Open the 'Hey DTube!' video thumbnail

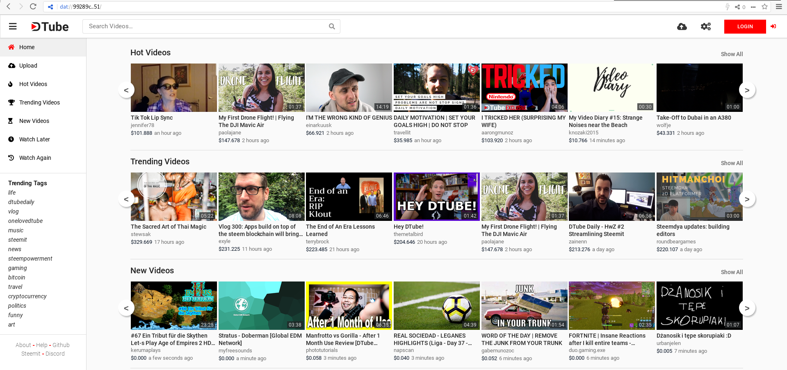point(436,197)
